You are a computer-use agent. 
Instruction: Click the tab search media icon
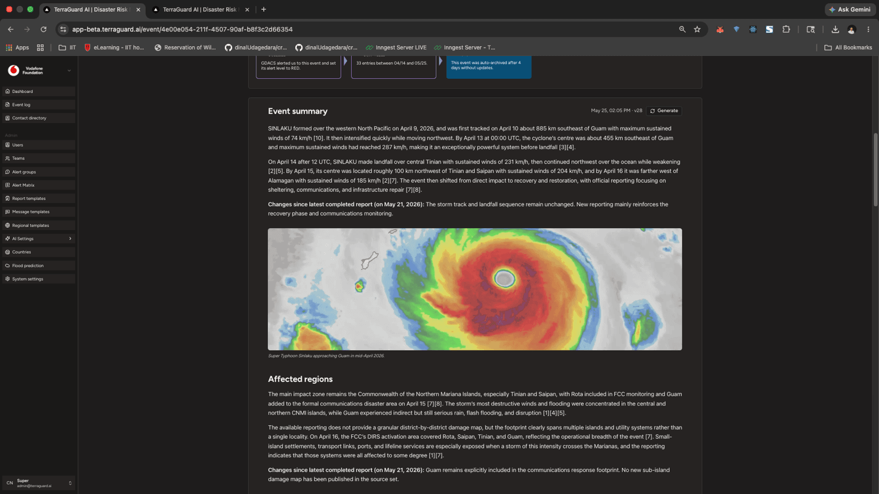coord(811,30)
